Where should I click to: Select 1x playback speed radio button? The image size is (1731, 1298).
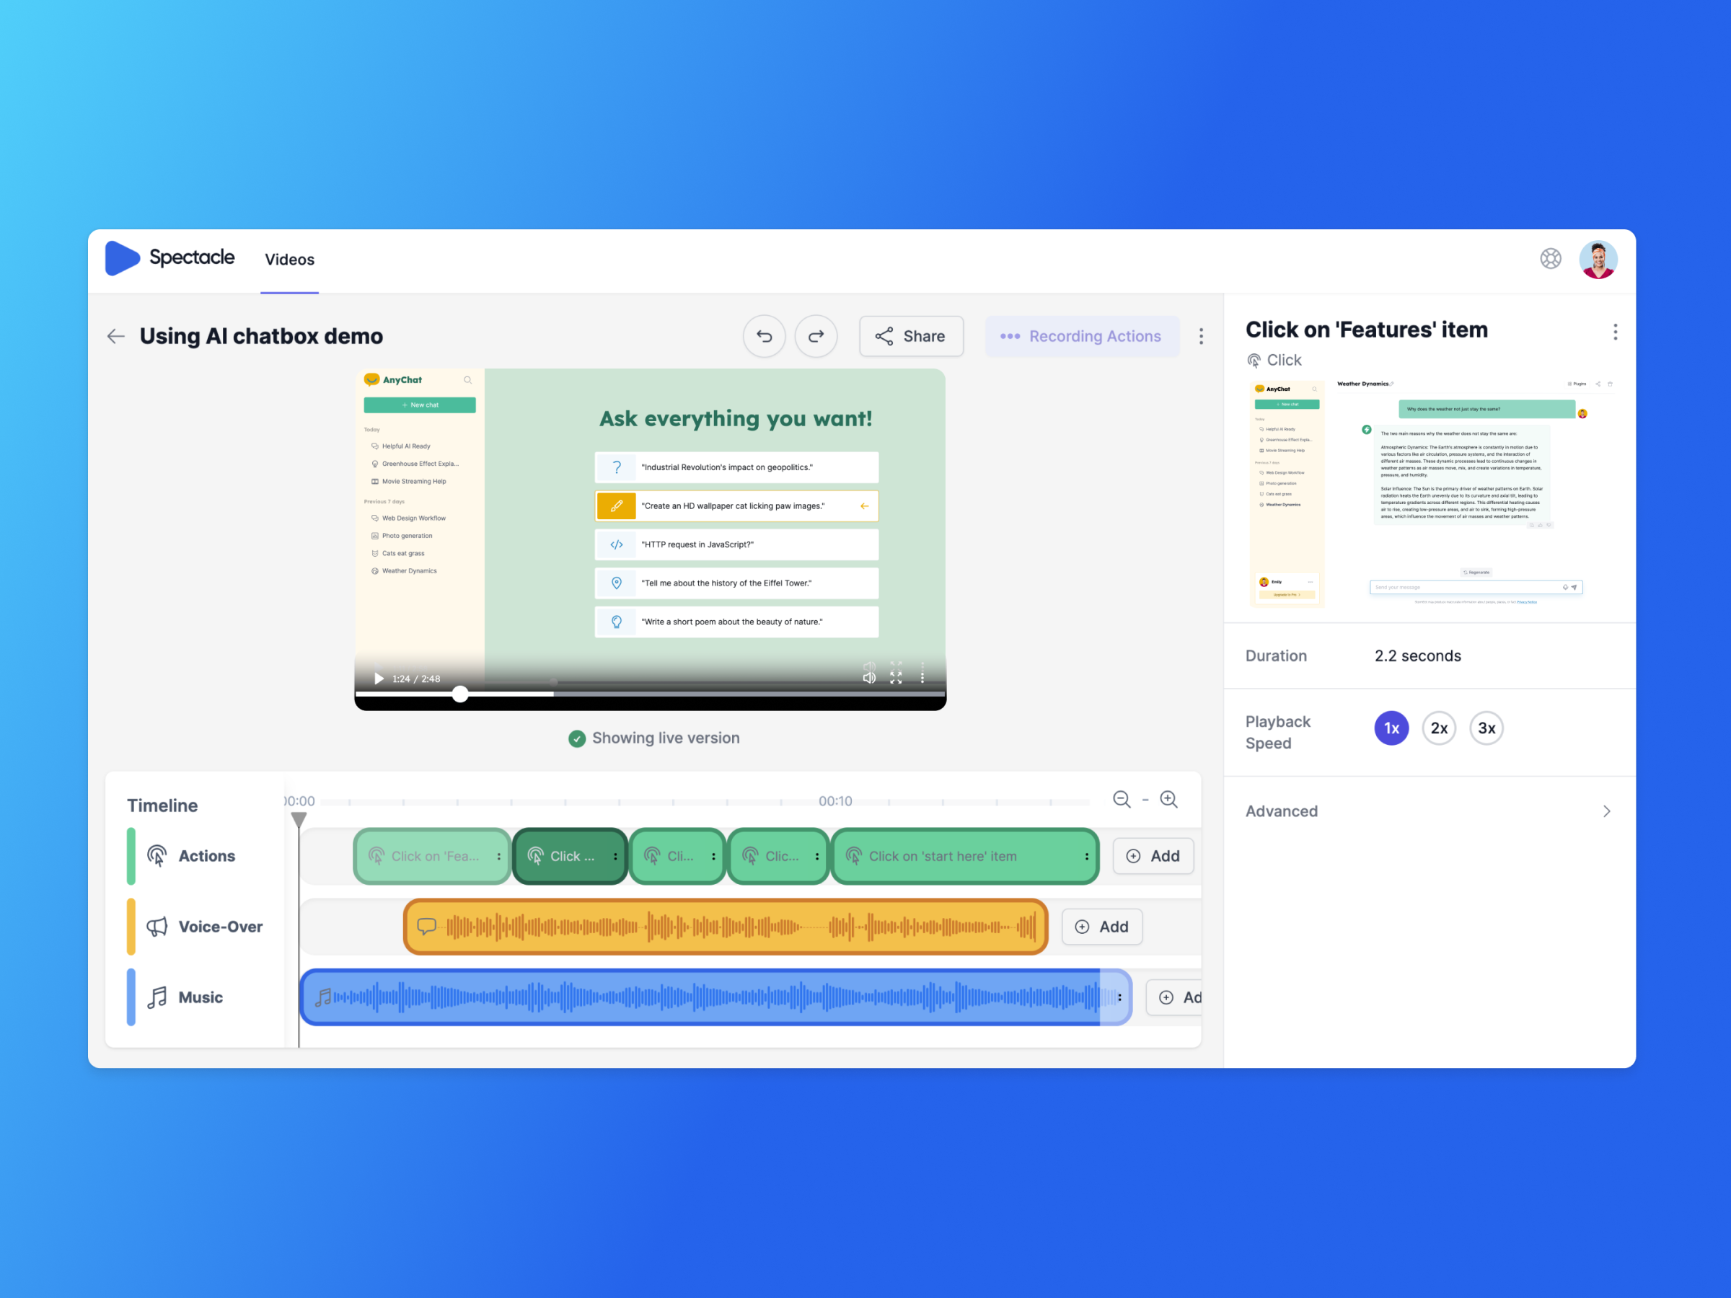tap(1391, 727)
